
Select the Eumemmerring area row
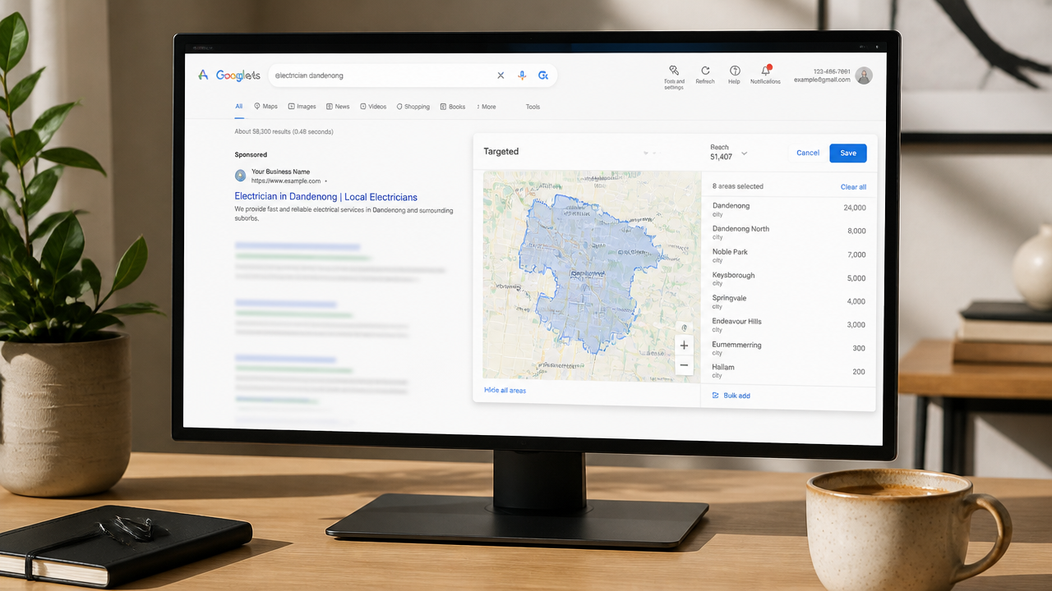point(789,348)
